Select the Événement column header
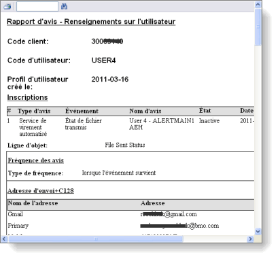 point(82,111)
